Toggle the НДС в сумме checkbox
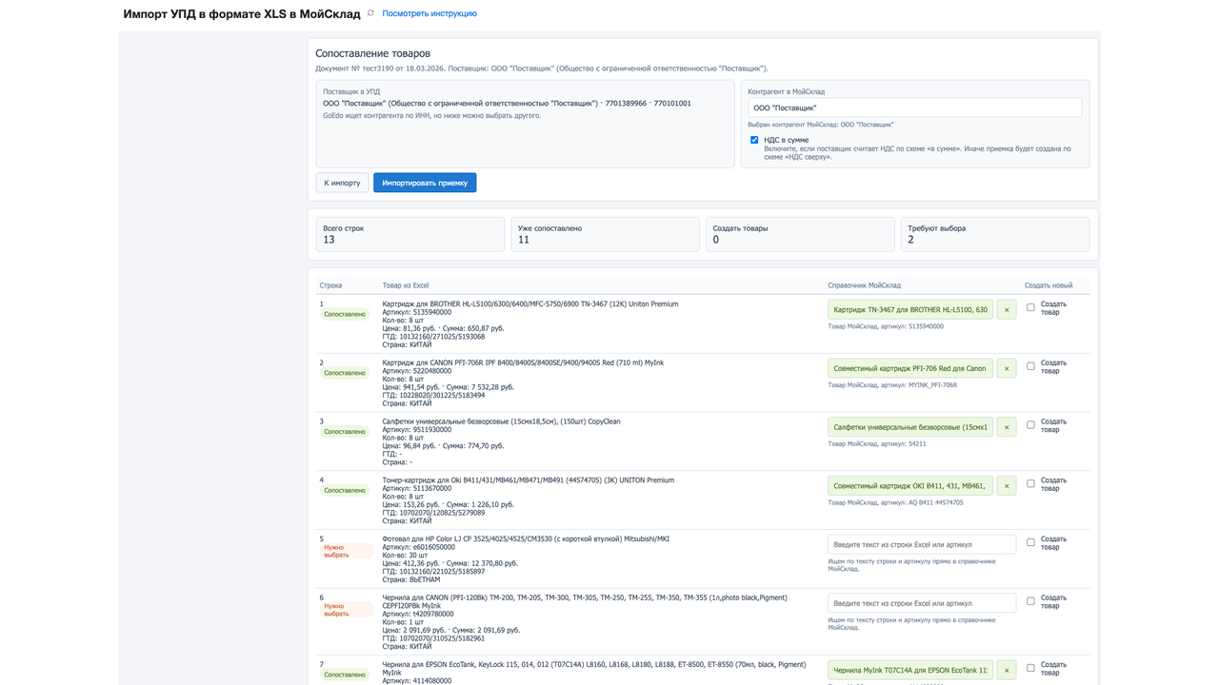1219x685 pixels. [754, 140]
